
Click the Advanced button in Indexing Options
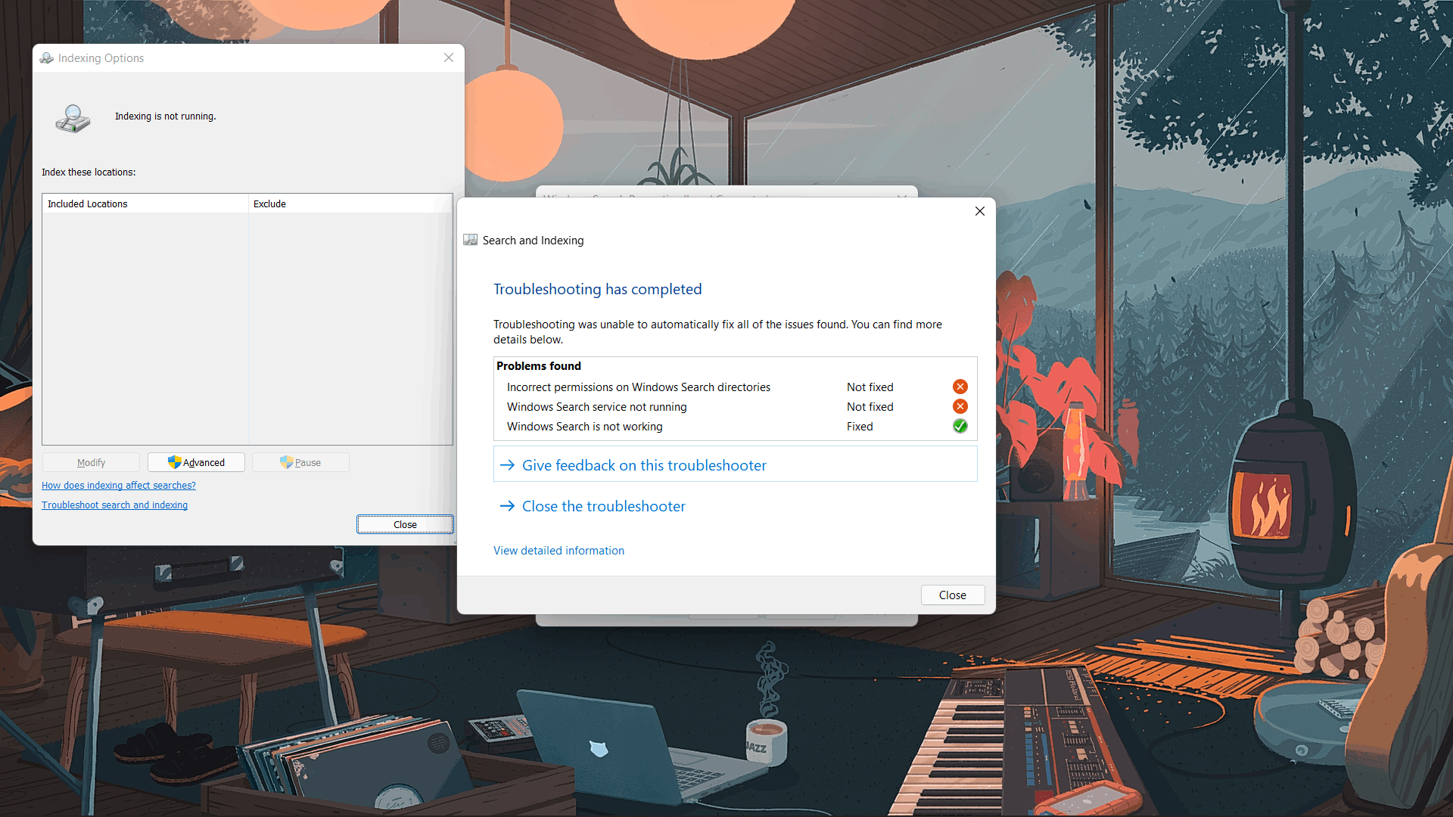tap(195, 462)
